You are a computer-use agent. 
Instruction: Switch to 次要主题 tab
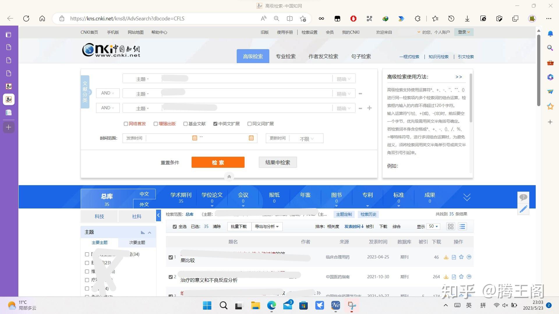pos(137,242)
